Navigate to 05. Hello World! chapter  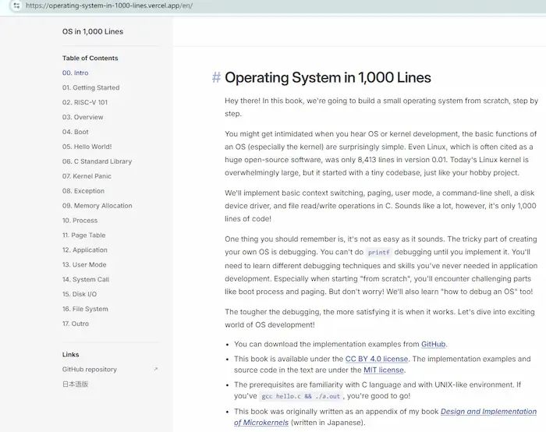point(87,147)
